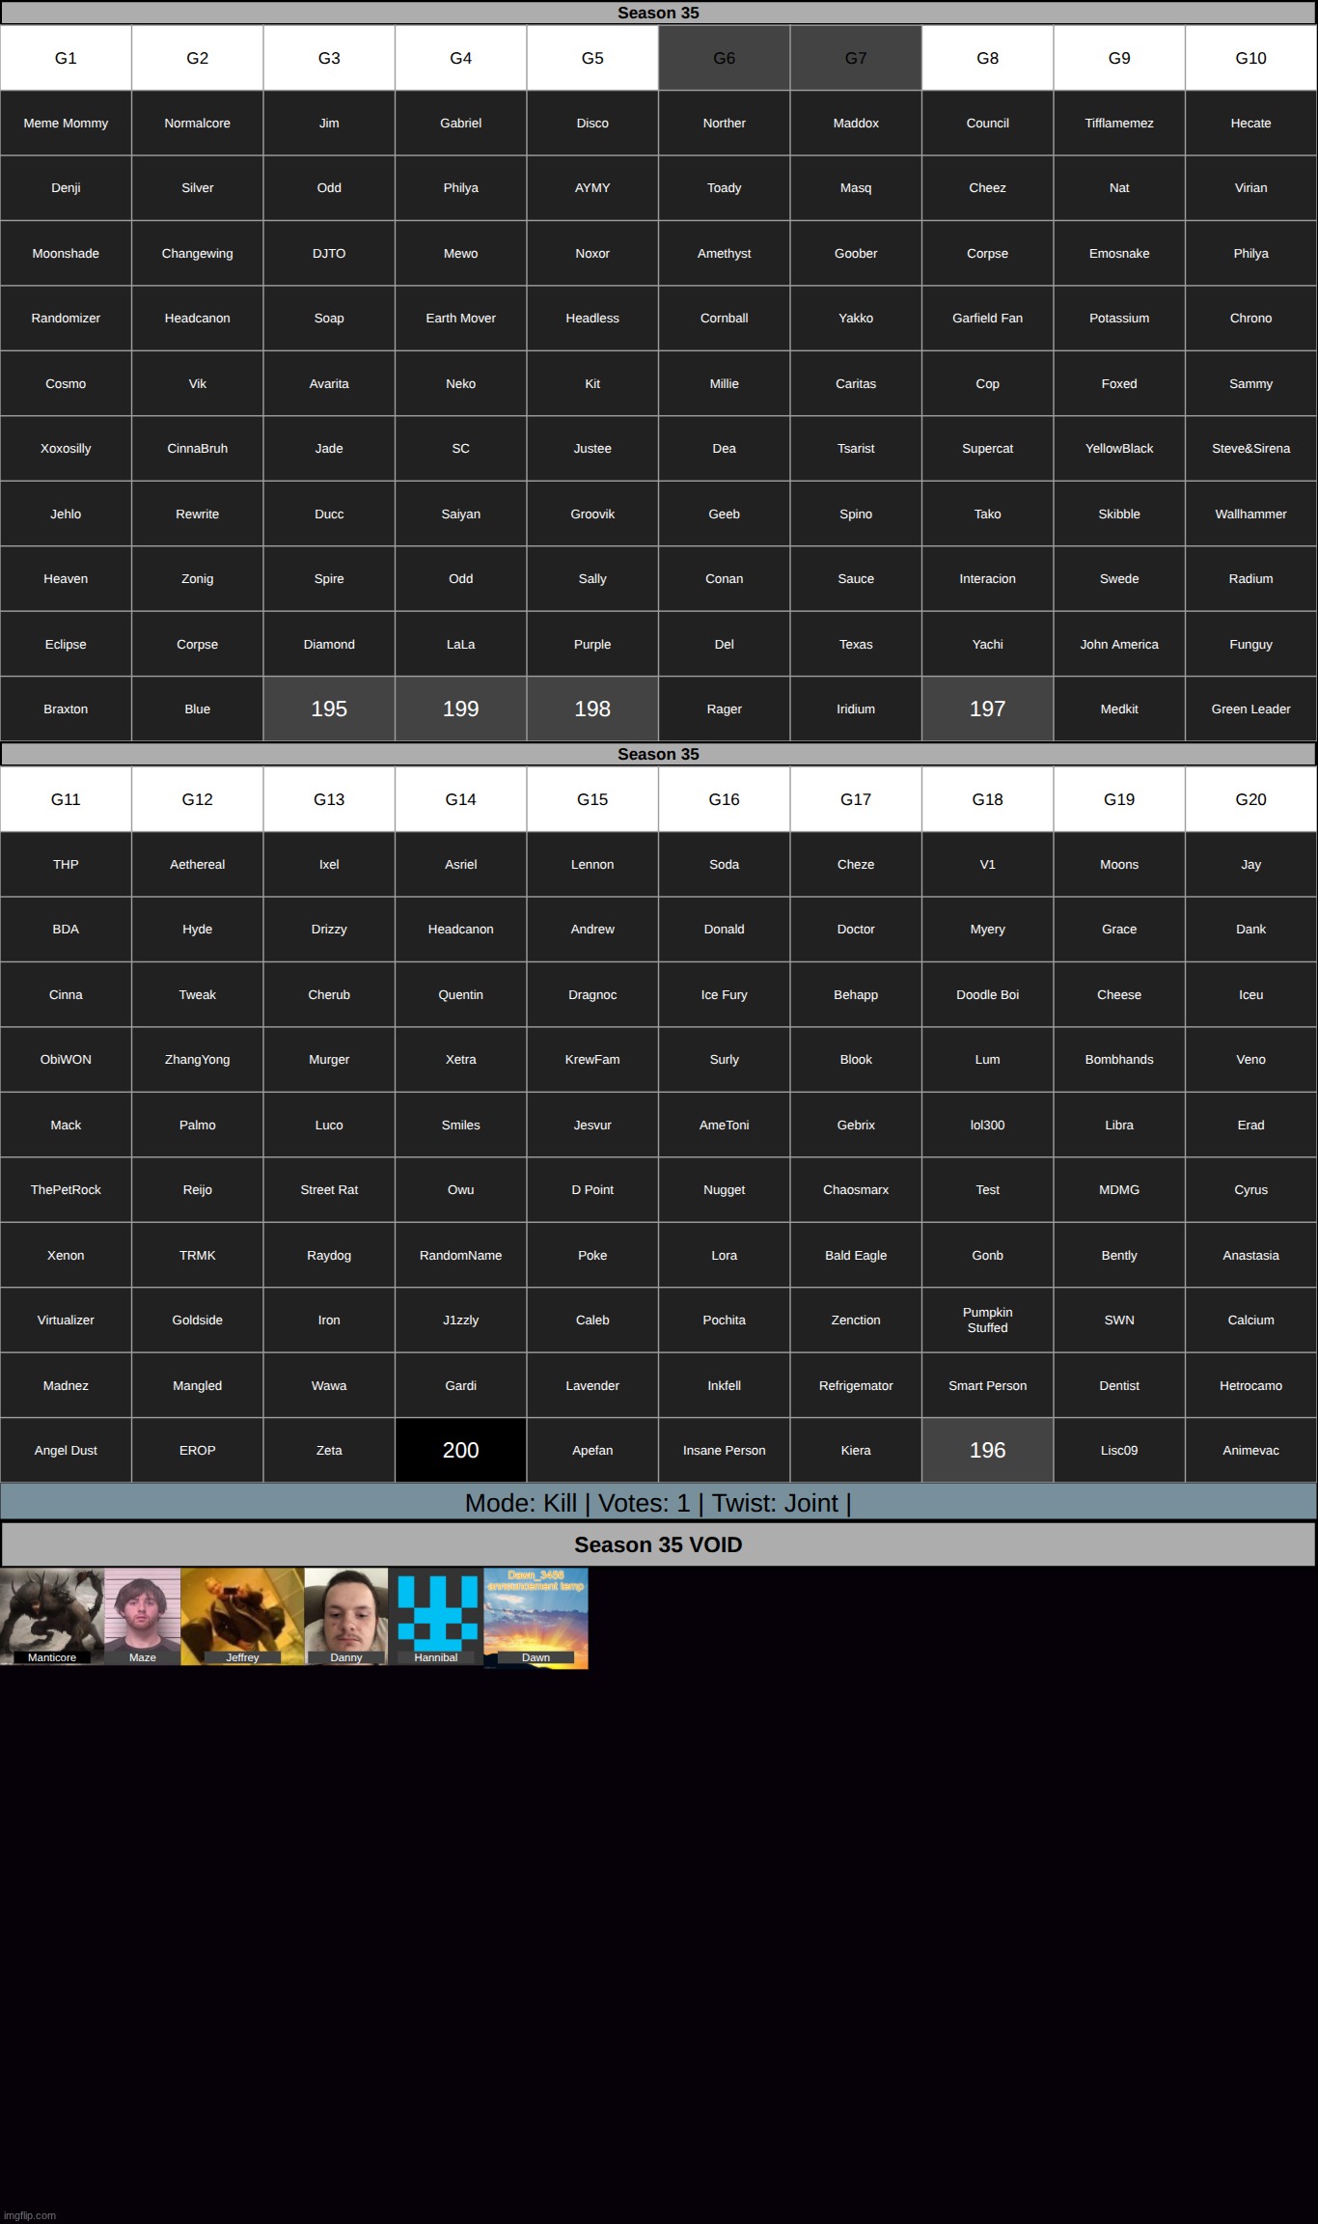The width and height of the screenshot is (1318, 2224).
Task: Select Maze's mugshot picture
Action: point(142,1615)
